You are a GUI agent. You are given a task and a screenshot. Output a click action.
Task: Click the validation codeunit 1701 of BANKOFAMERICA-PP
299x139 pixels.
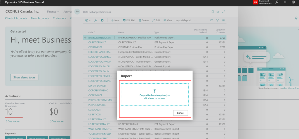(x=222, y=38)
